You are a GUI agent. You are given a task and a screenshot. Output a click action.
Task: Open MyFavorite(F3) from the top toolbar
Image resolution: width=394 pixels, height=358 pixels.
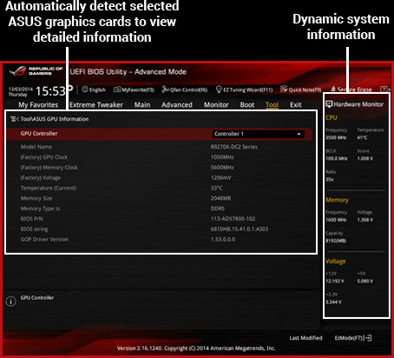(134, 89)
